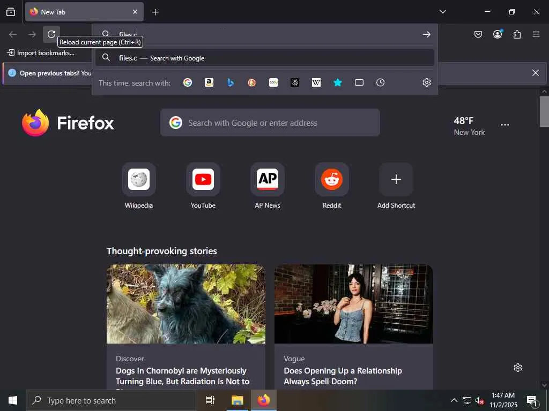The width and height of the screenshot is (549, 411).
Task: Read 'Dogs In Chornobyl are Mysteriously Turning Blue' article
Action: [x=182, y=376]
